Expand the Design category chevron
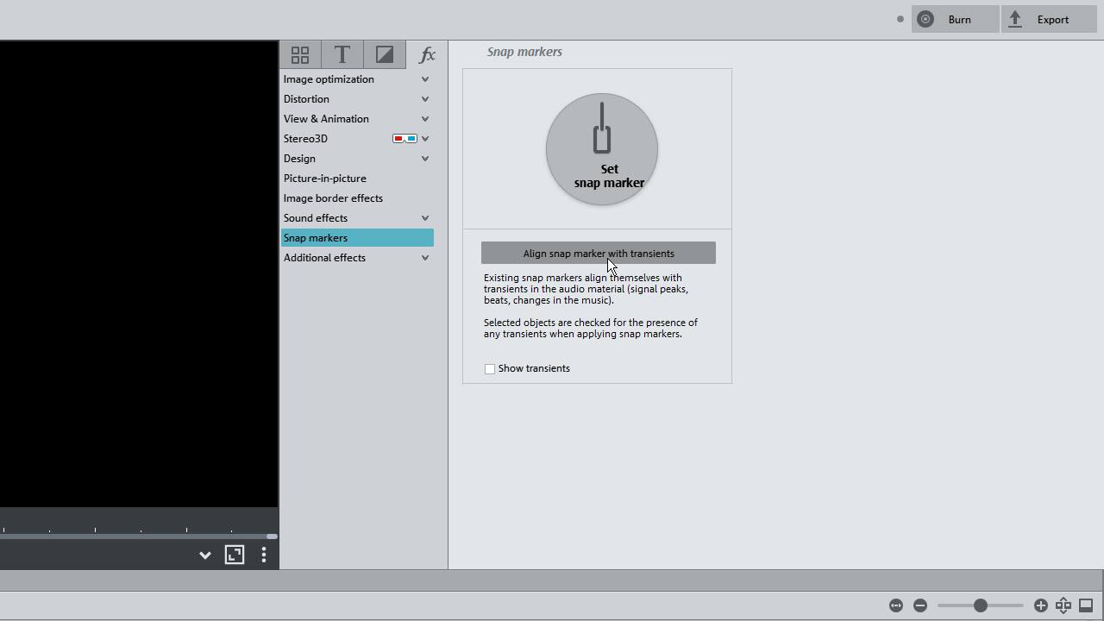Image resolution: width=1104 pixels, height=621 pixels. (x=425, y=159)
